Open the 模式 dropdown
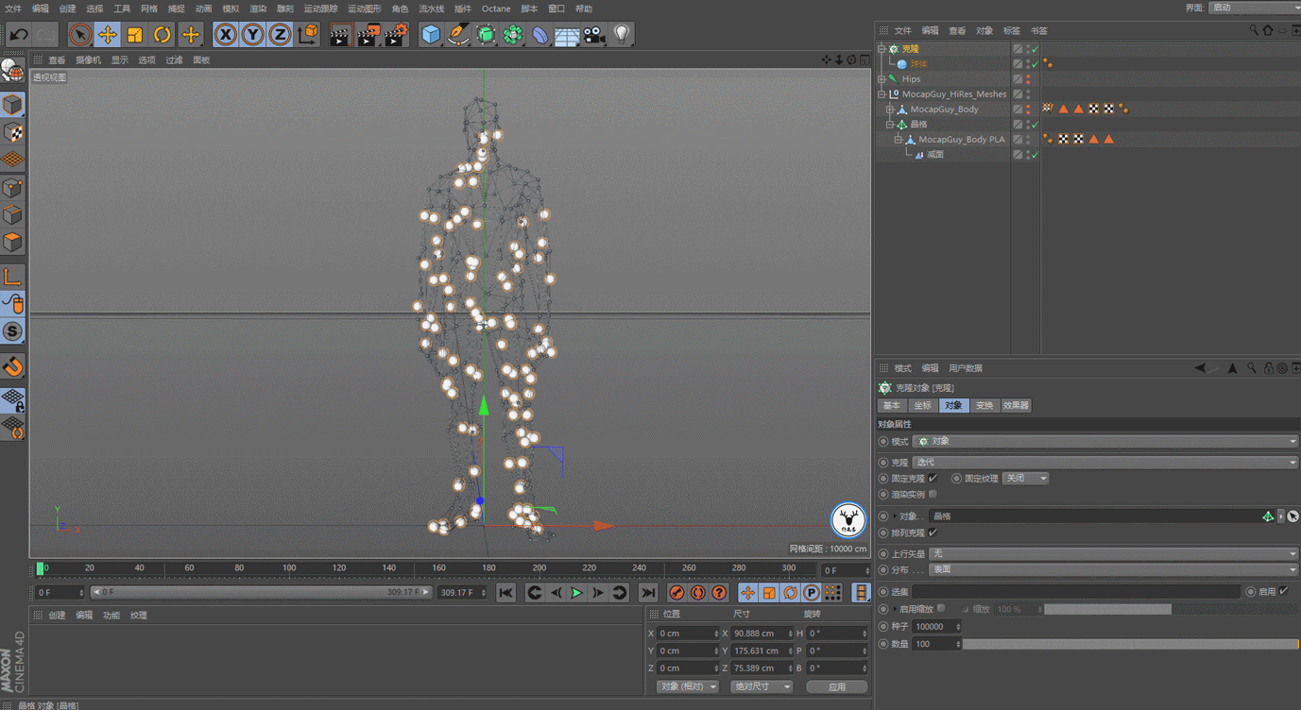1301x710 pixels. coord(1106,441)
